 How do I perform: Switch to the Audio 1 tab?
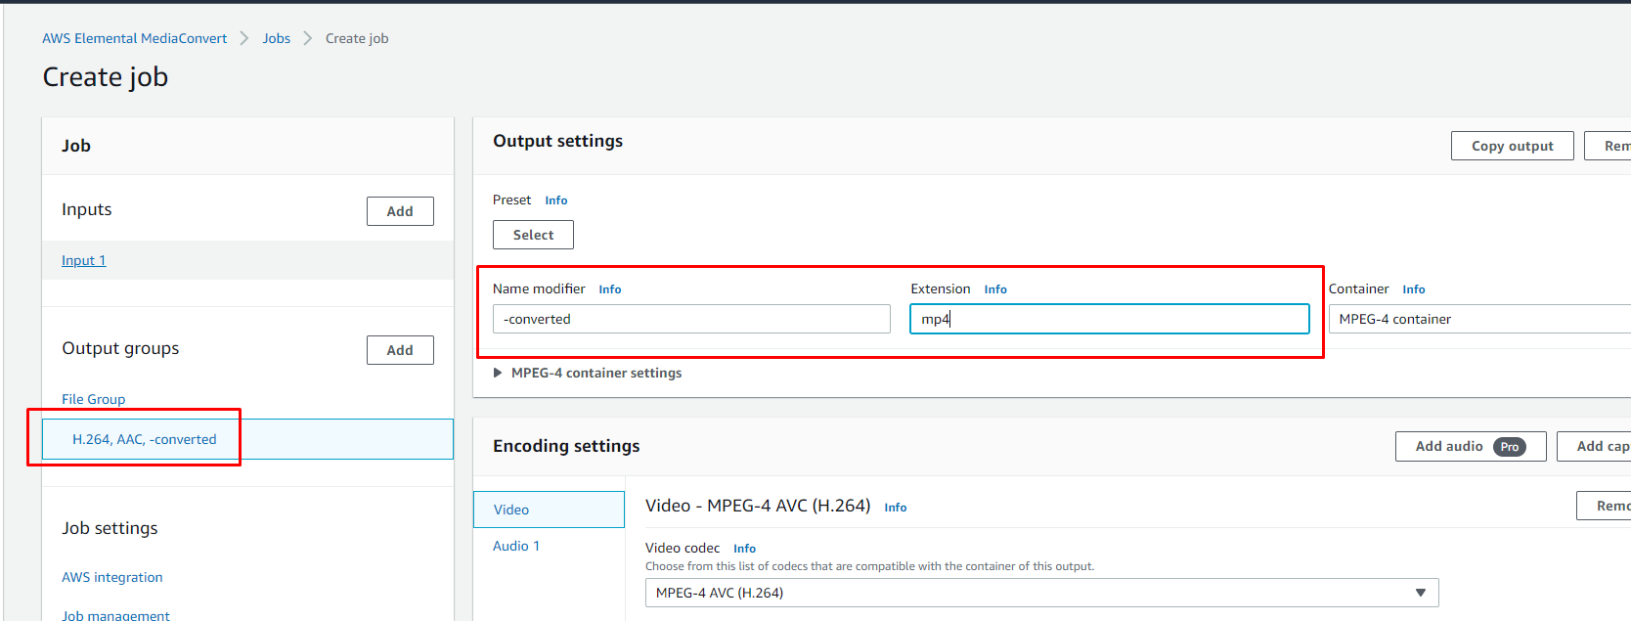[x=516, y=546]
